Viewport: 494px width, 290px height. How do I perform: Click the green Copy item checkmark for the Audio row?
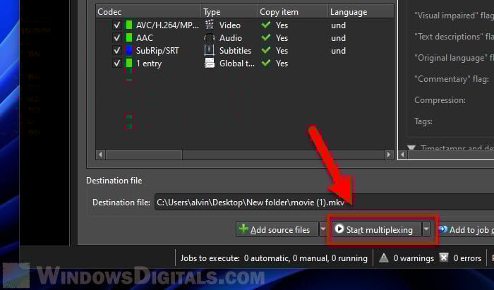pos(266,37)
